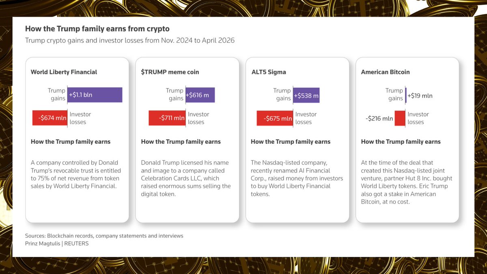The width and height of the screenshot is (487, 274).
Task: Click the -$216 mln investor losses value
Action: point(379,119)
